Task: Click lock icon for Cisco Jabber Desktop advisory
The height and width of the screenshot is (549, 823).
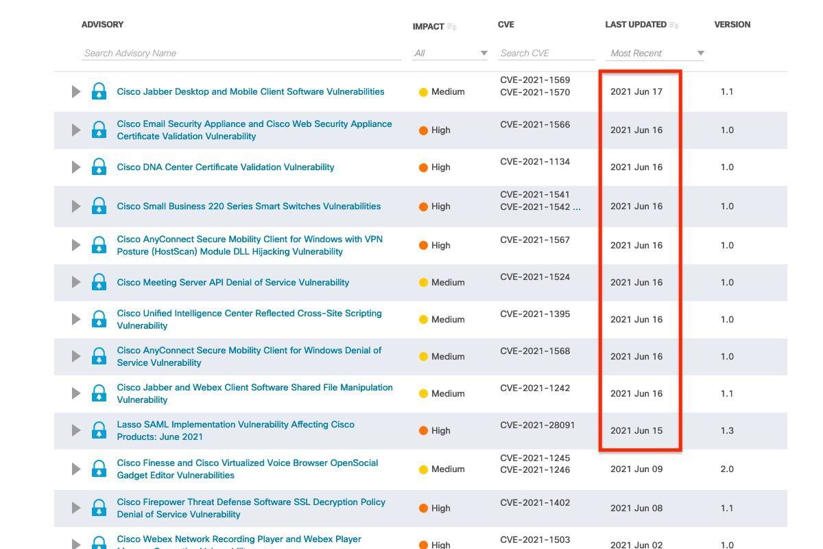Action: pos(99,91)
